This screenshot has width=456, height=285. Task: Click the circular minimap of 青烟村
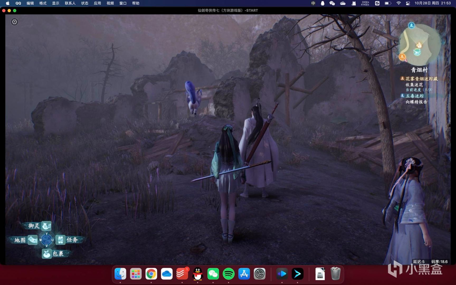pos(420,45)
